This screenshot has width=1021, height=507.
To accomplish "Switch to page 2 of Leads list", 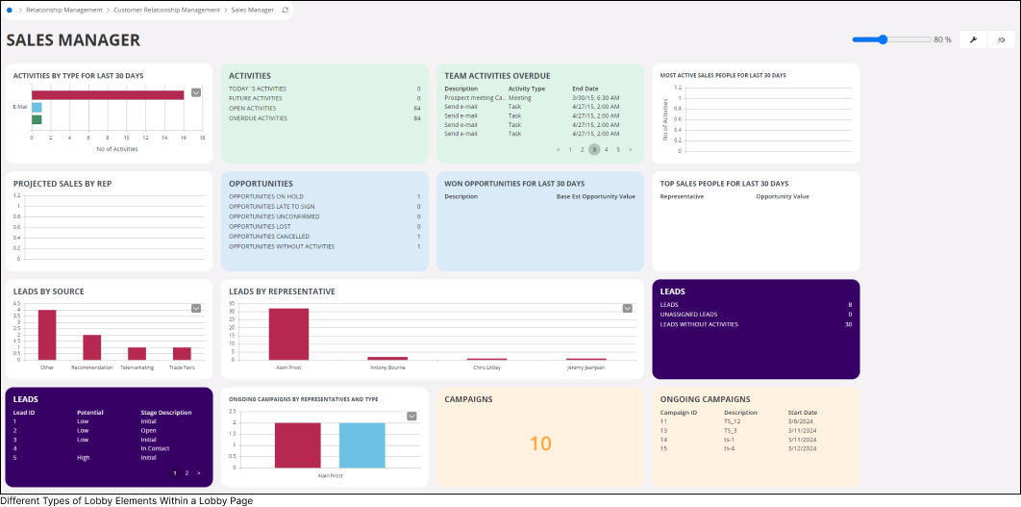I will coord(187,473).
